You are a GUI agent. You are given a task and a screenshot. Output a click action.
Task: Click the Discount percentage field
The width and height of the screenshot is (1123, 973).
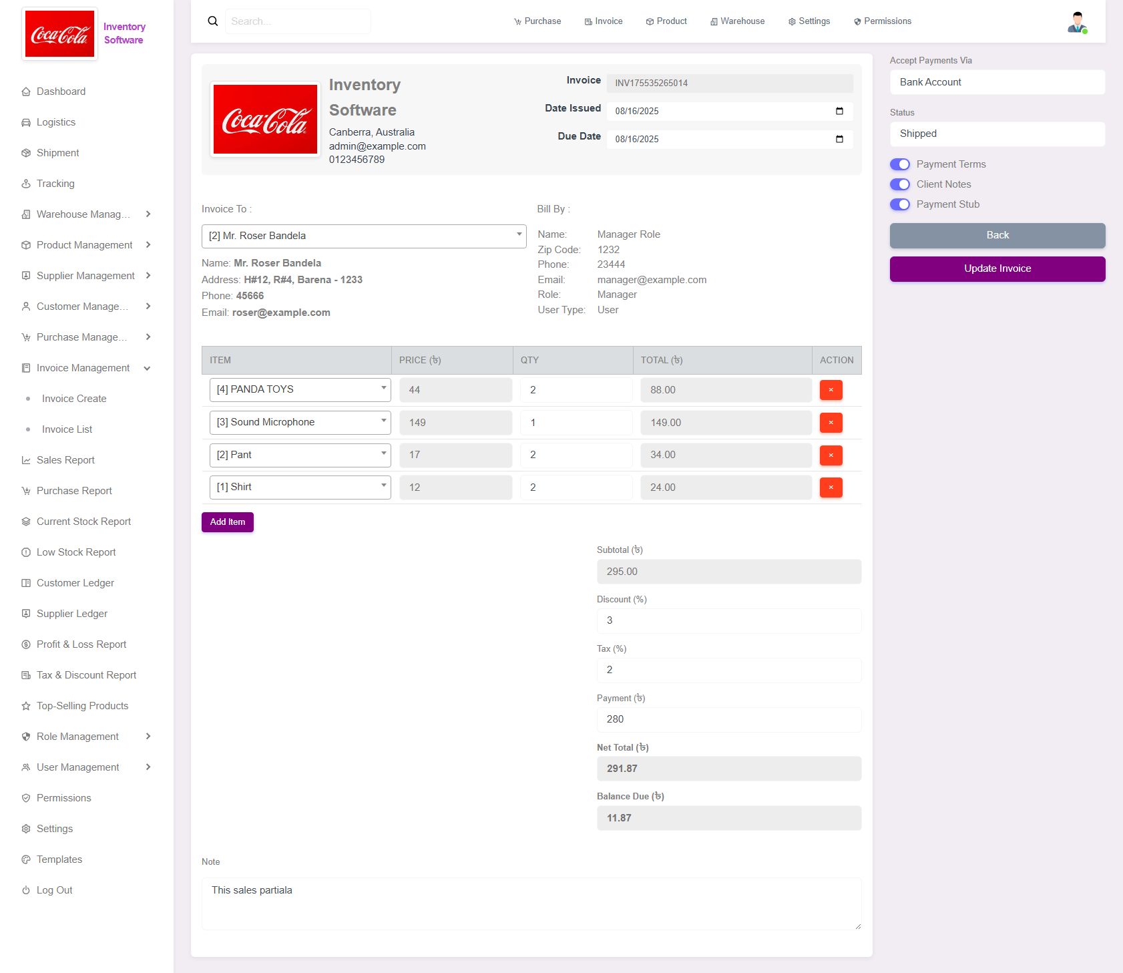[x=728, y=620]
